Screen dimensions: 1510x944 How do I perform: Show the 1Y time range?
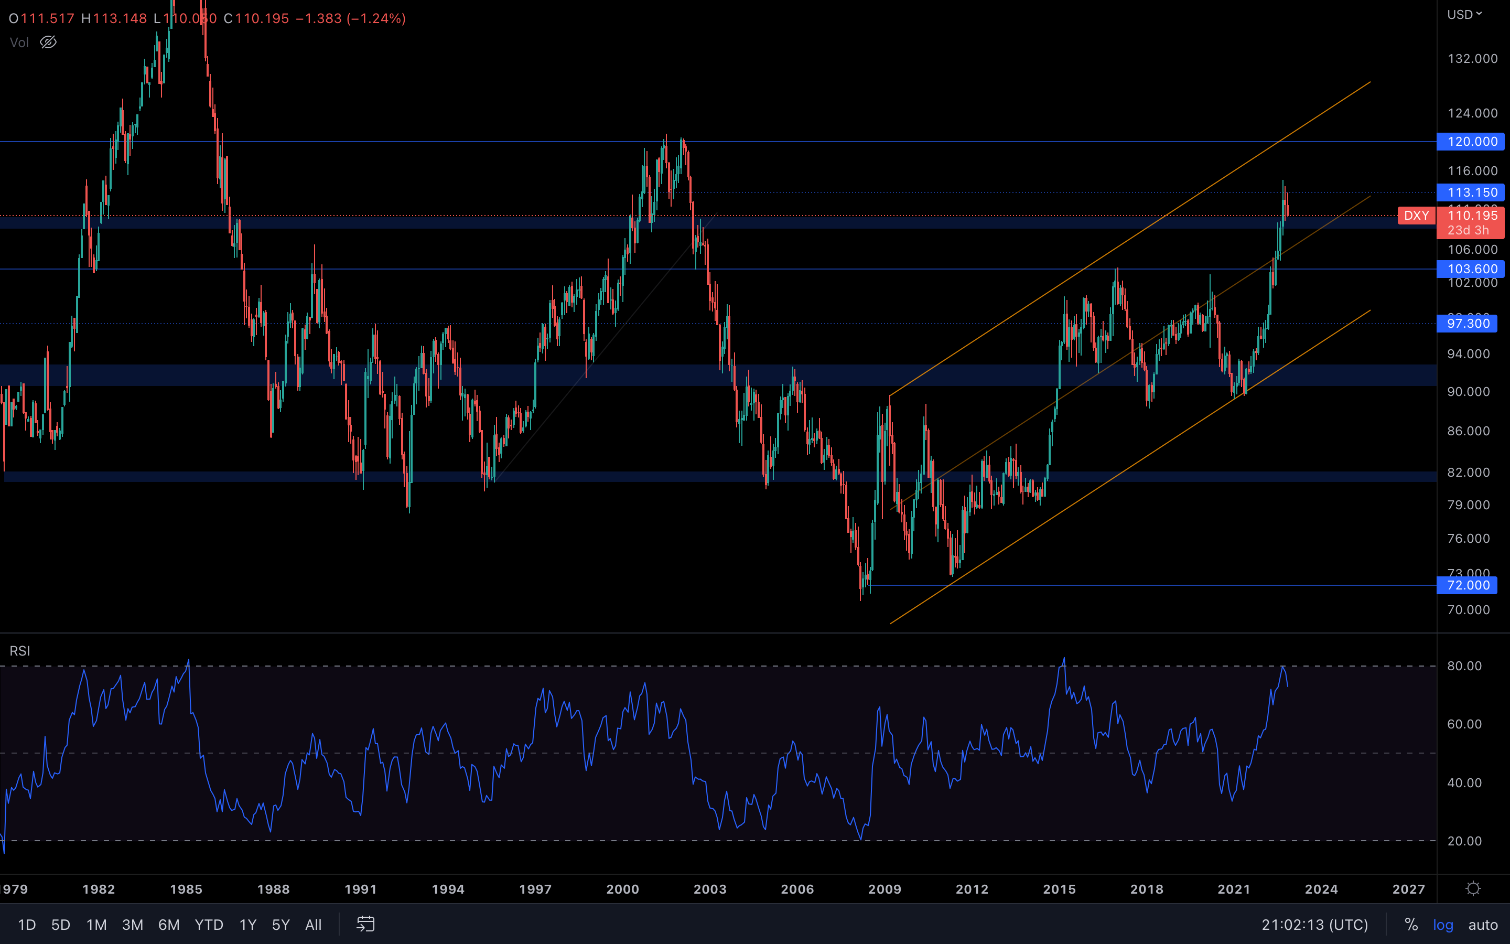tap(247, 925)
